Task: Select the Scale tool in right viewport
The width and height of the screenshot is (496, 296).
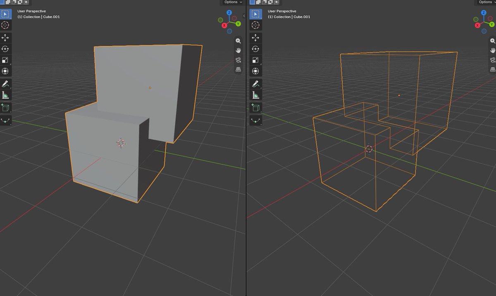Action: [256, 60]
